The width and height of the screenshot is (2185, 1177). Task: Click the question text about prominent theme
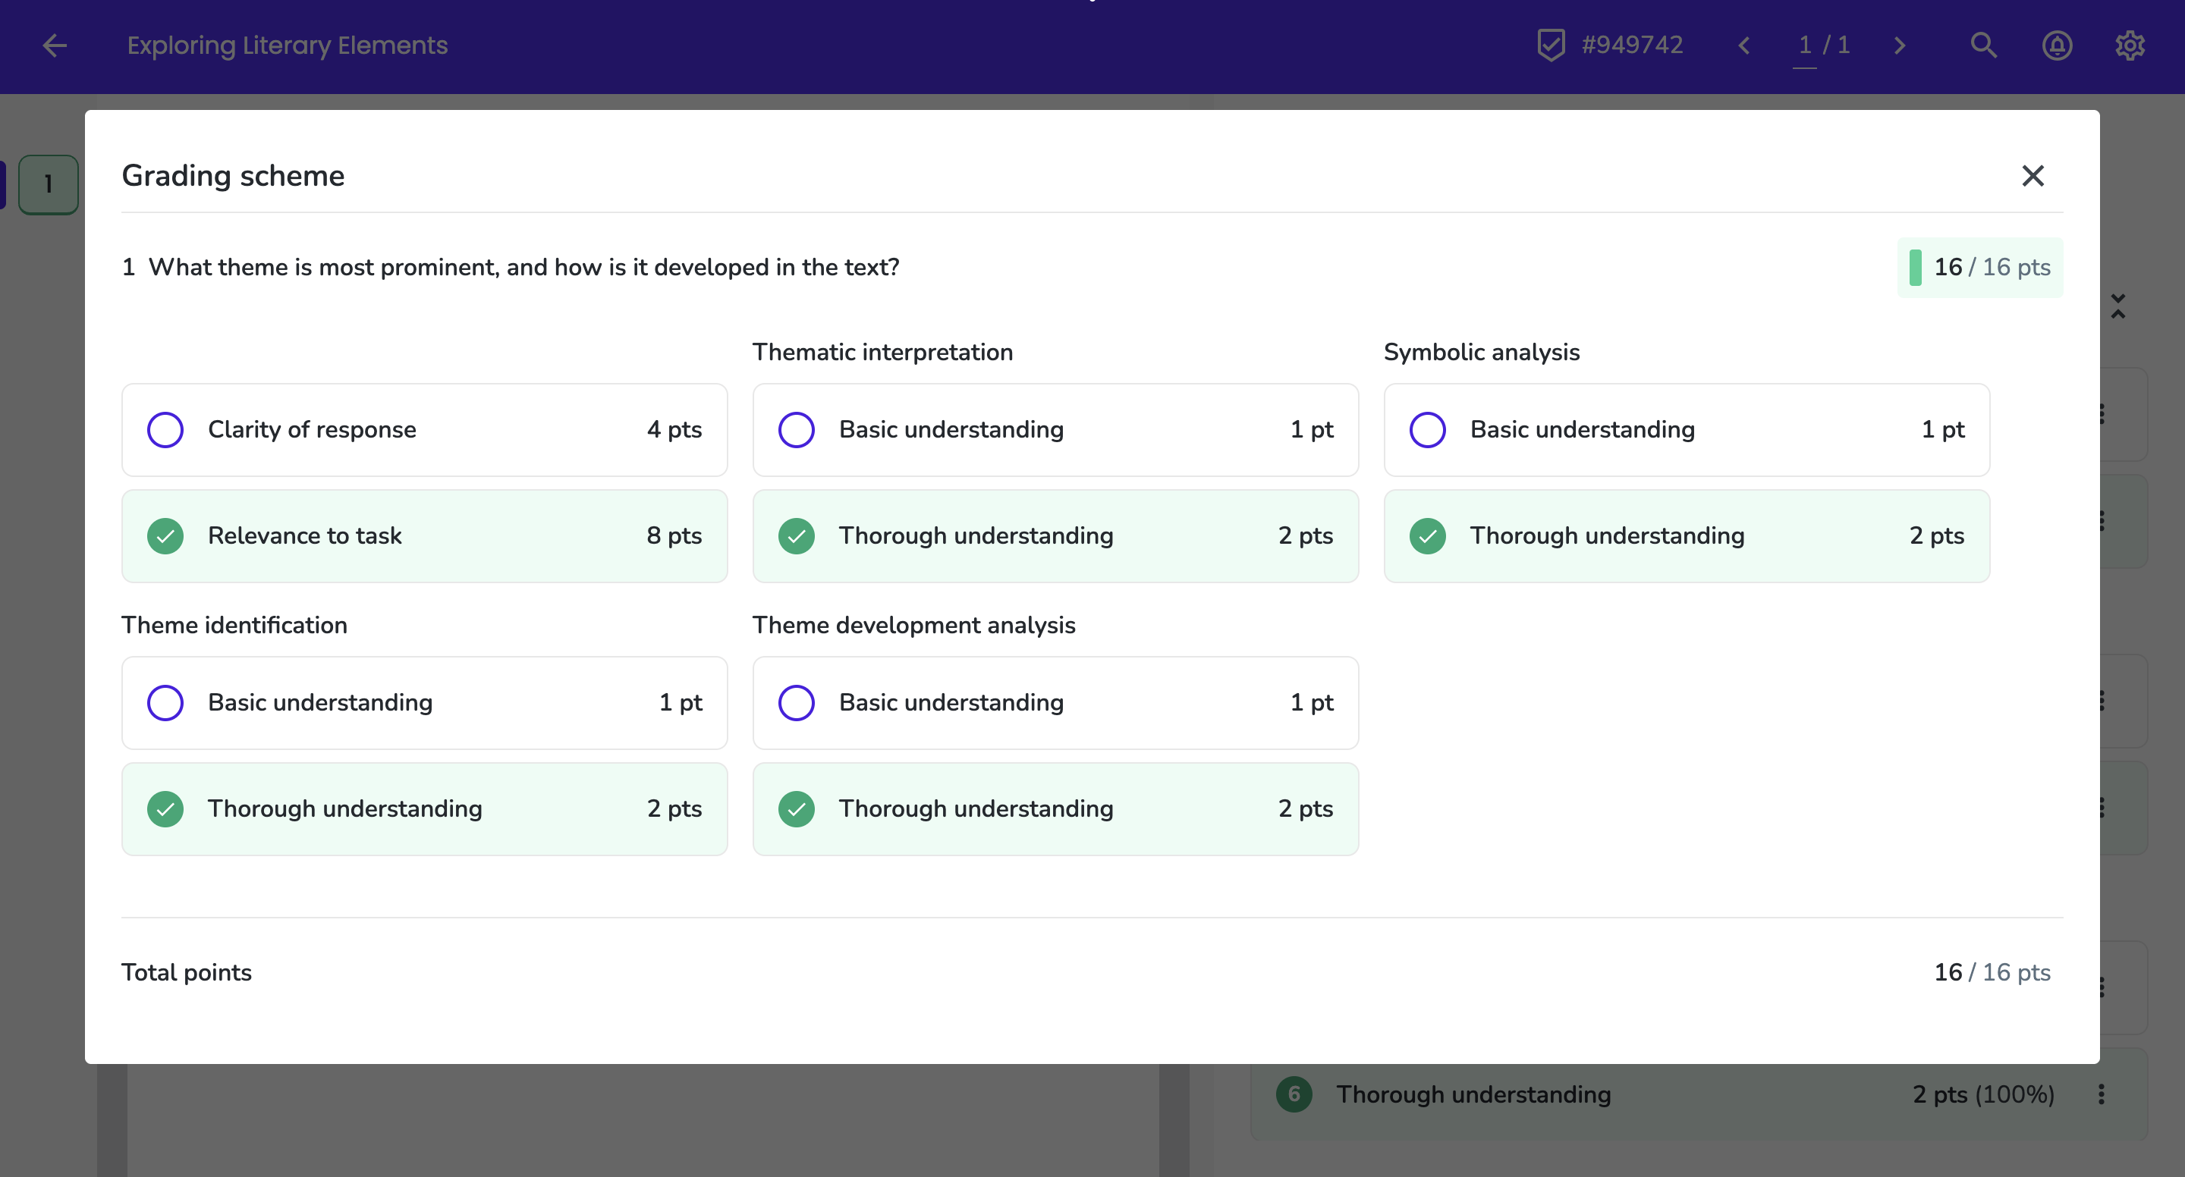tap(523, 267)
